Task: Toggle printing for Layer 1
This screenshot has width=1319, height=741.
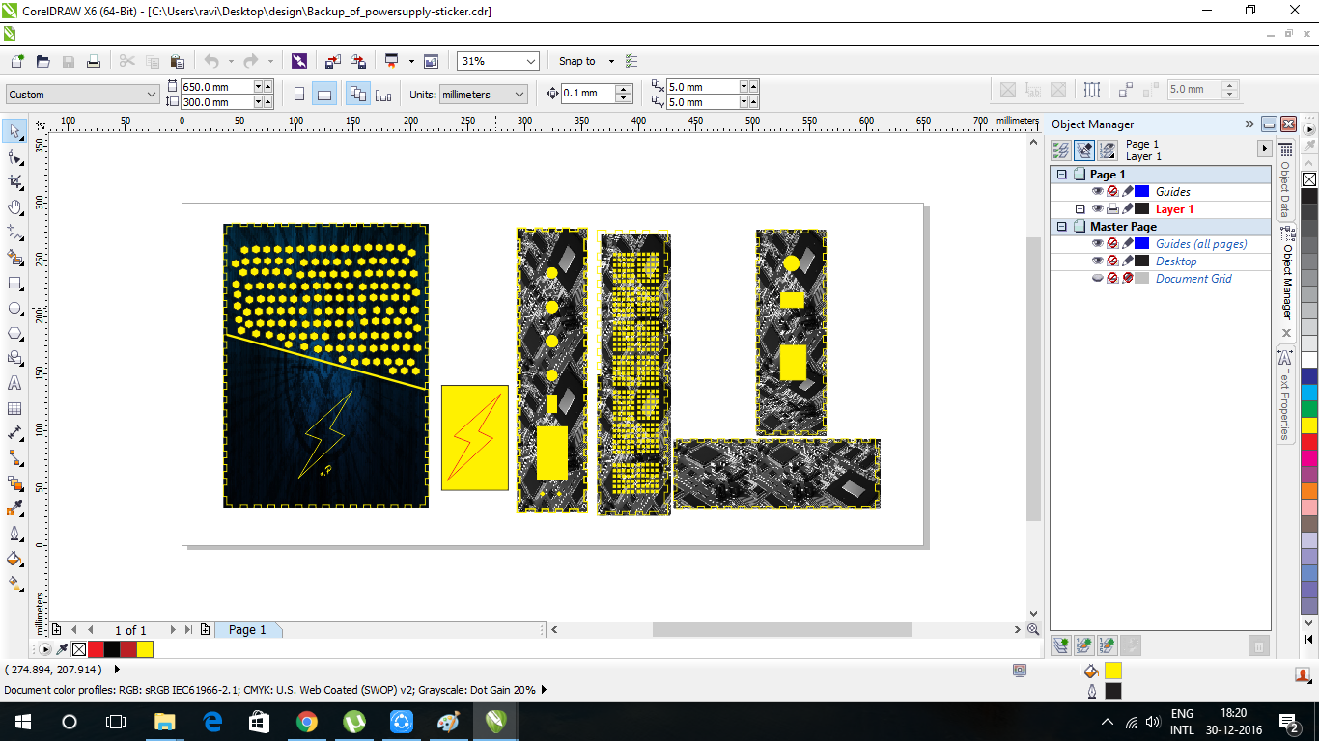Action: 1112,209
